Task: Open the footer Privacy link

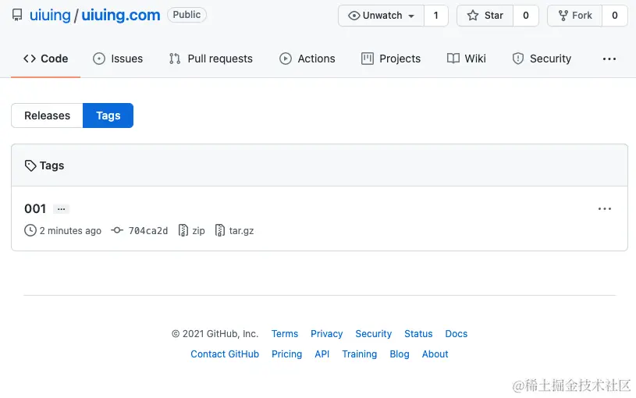Action: (x=326, y=334)
